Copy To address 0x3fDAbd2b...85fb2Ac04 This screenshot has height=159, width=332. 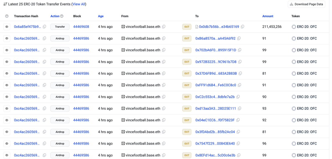(238, 132)
